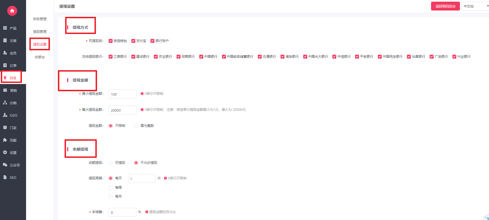Viewport: 489px width, 220px height.
Task: Click the 最小提现金额 input field
Action: [x=123, y=94]
